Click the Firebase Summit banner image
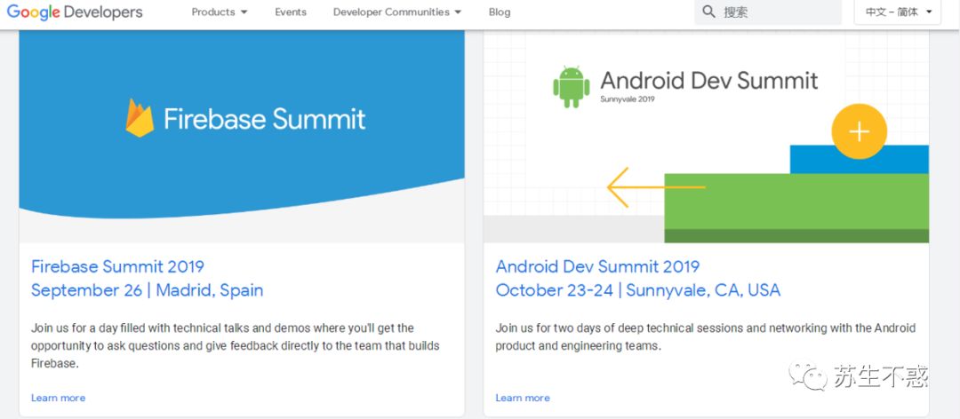The image size is (960, 419). [242, 137]
